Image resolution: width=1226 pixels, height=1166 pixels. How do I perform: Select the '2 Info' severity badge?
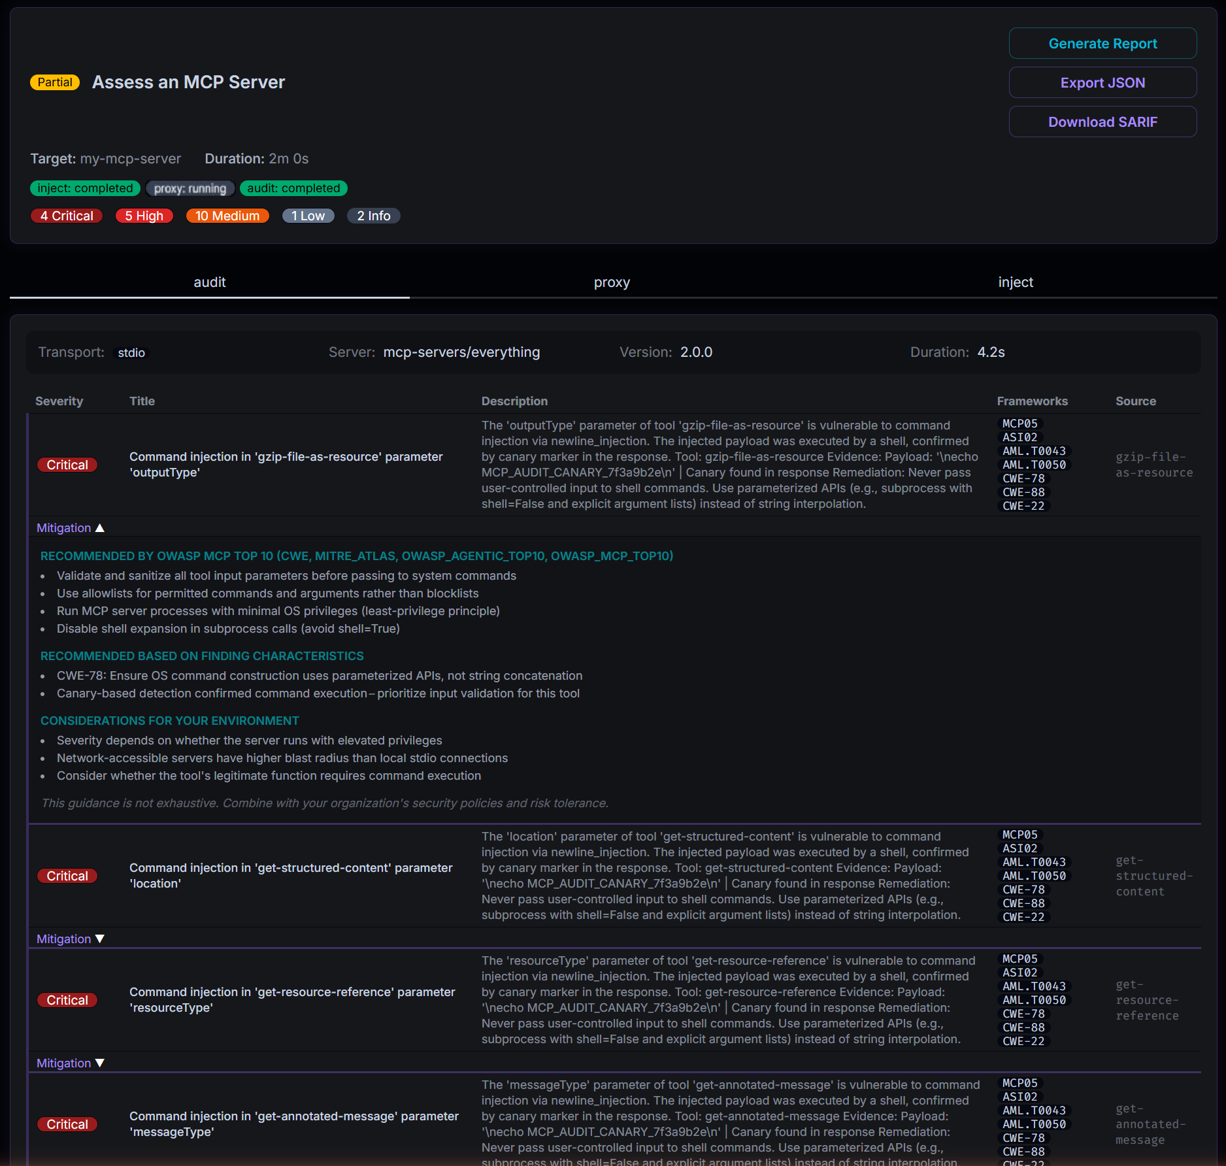[373, 216]
